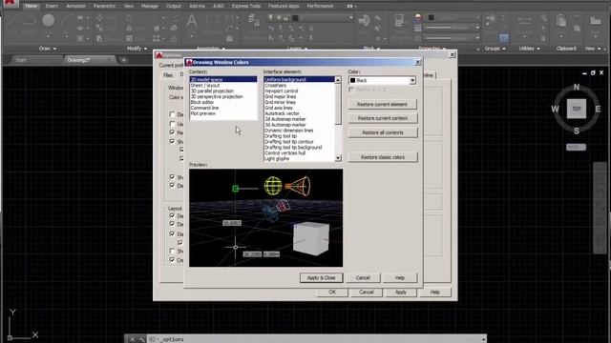Select the Arc tool in Draw panel
Image resolution: width=611 pixels, height=343 pixels.
67,21
